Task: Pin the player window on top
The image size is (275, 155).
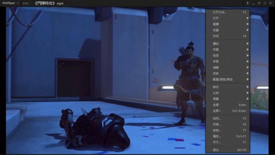Action: coord(247,3)
